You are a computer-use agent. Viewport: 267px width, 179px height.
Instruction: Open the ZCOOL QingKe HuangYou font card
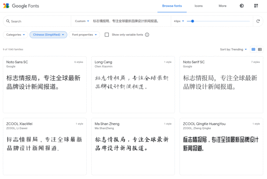(x=221, y=147)
